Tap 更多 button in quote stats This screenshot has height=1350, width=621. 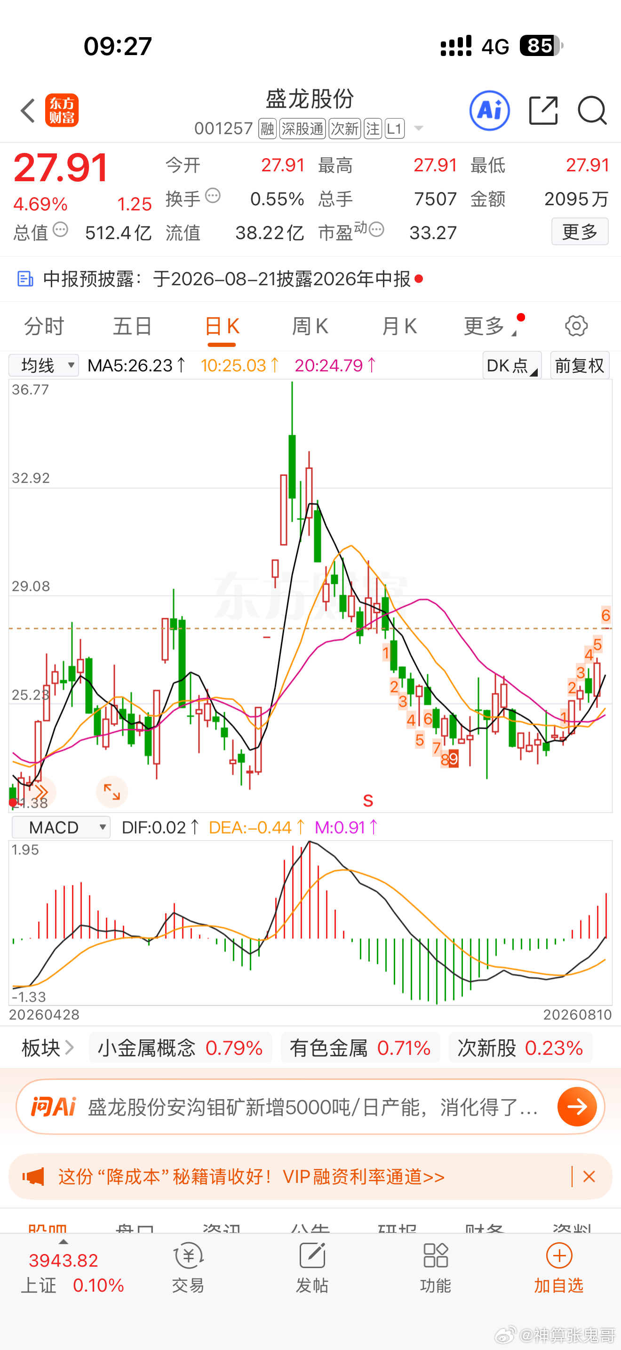[x=580, y=231]
